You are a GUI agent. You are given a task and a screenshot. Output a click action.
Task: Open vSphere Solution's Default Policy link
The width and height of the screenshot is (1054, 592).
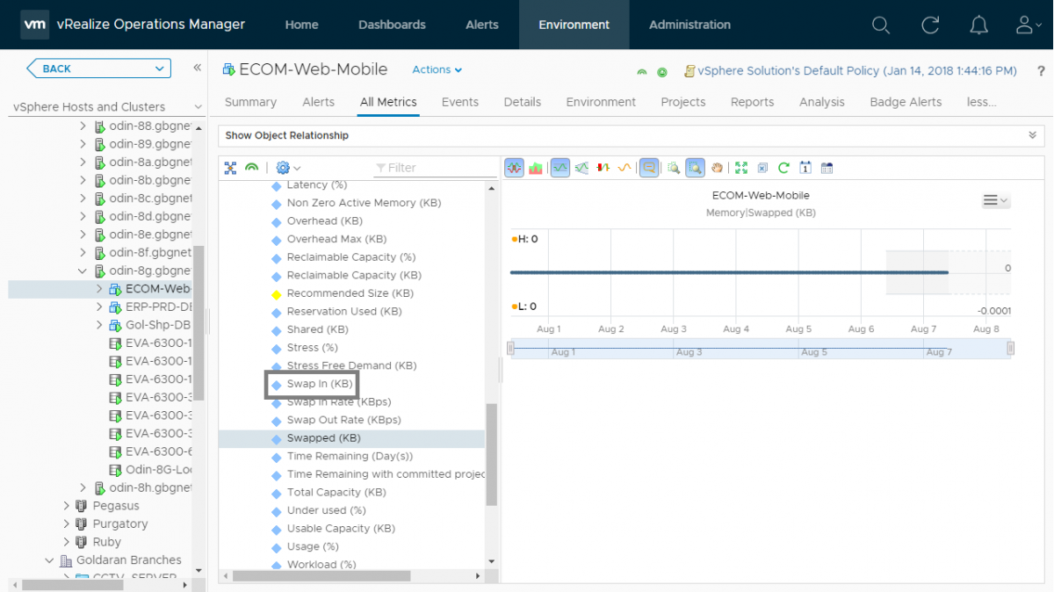coord(857,71)
